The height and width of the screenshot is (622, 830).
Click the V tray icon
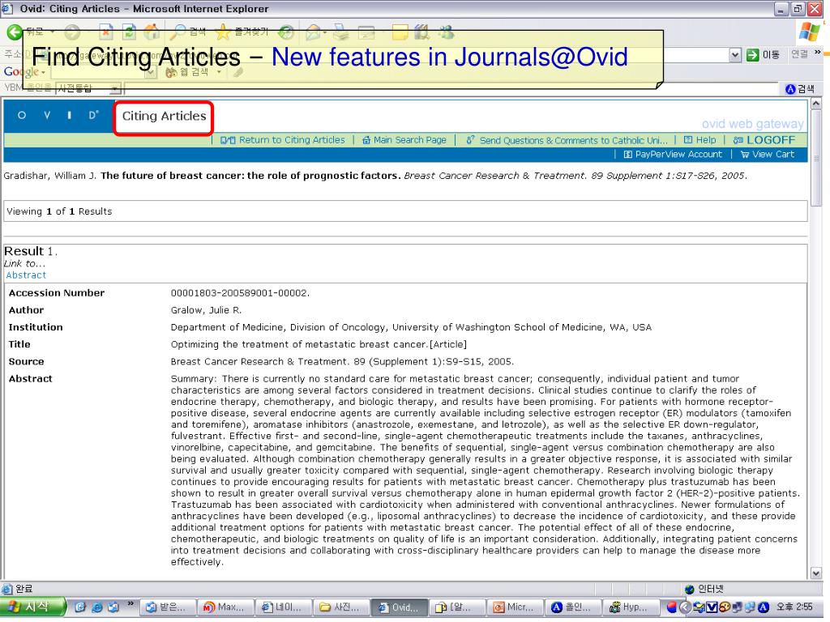(x=712, y=607)
